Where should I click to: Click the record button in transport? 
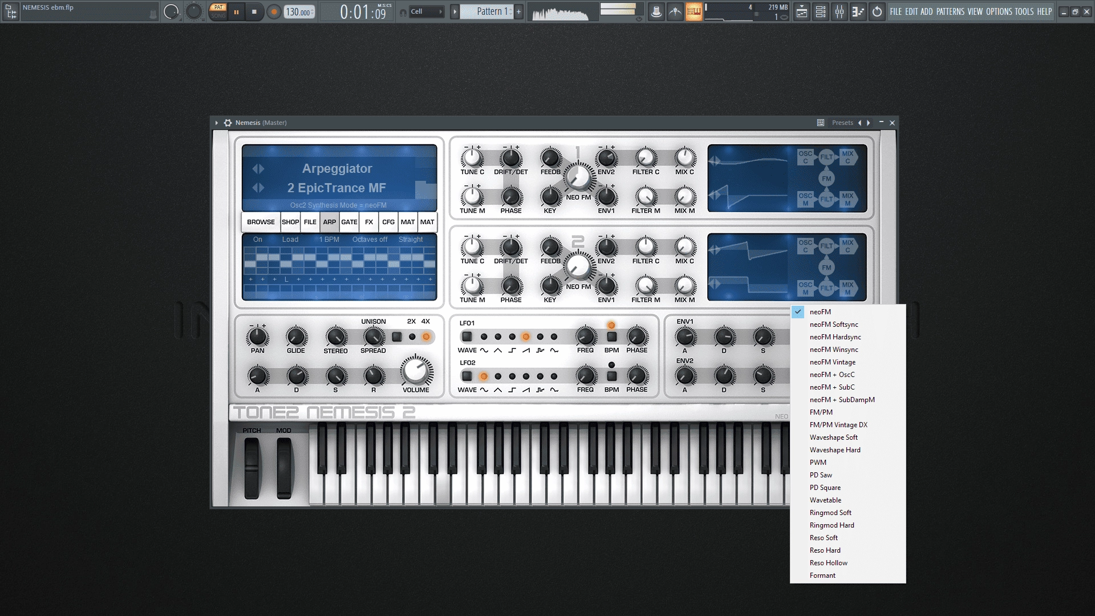pos(274,12)
